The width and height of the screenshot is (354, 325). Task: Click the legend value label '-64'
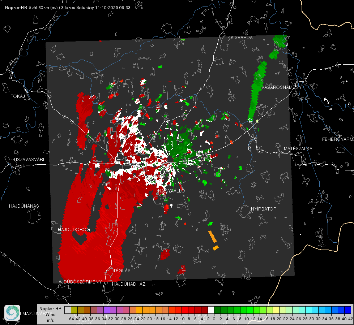71,319
